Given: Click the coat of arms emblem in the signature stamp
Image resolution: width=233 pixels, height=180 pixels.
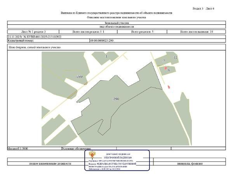Looking at the screenshot, I should (92, 155).
